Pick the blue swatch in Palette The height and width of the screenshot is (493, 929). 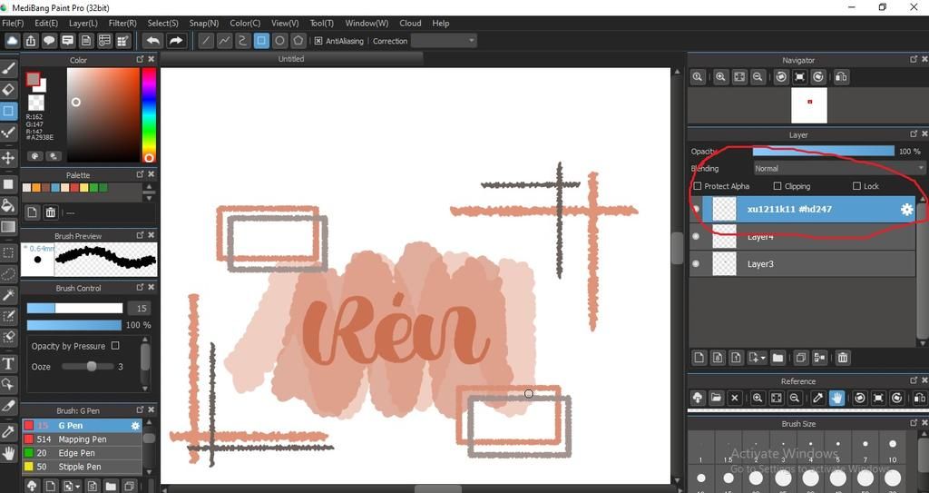tap(55, 187)
